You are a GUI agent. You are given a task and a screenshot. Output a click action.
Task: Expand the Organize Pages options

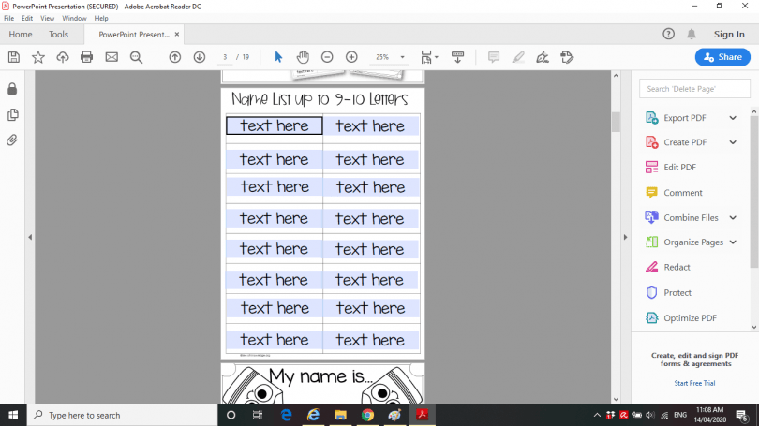[x=733, y=242]
